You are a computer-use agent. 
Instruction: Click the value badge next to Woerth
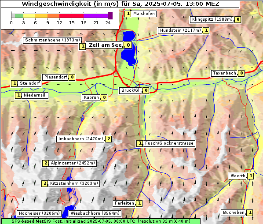click(251, 176)
